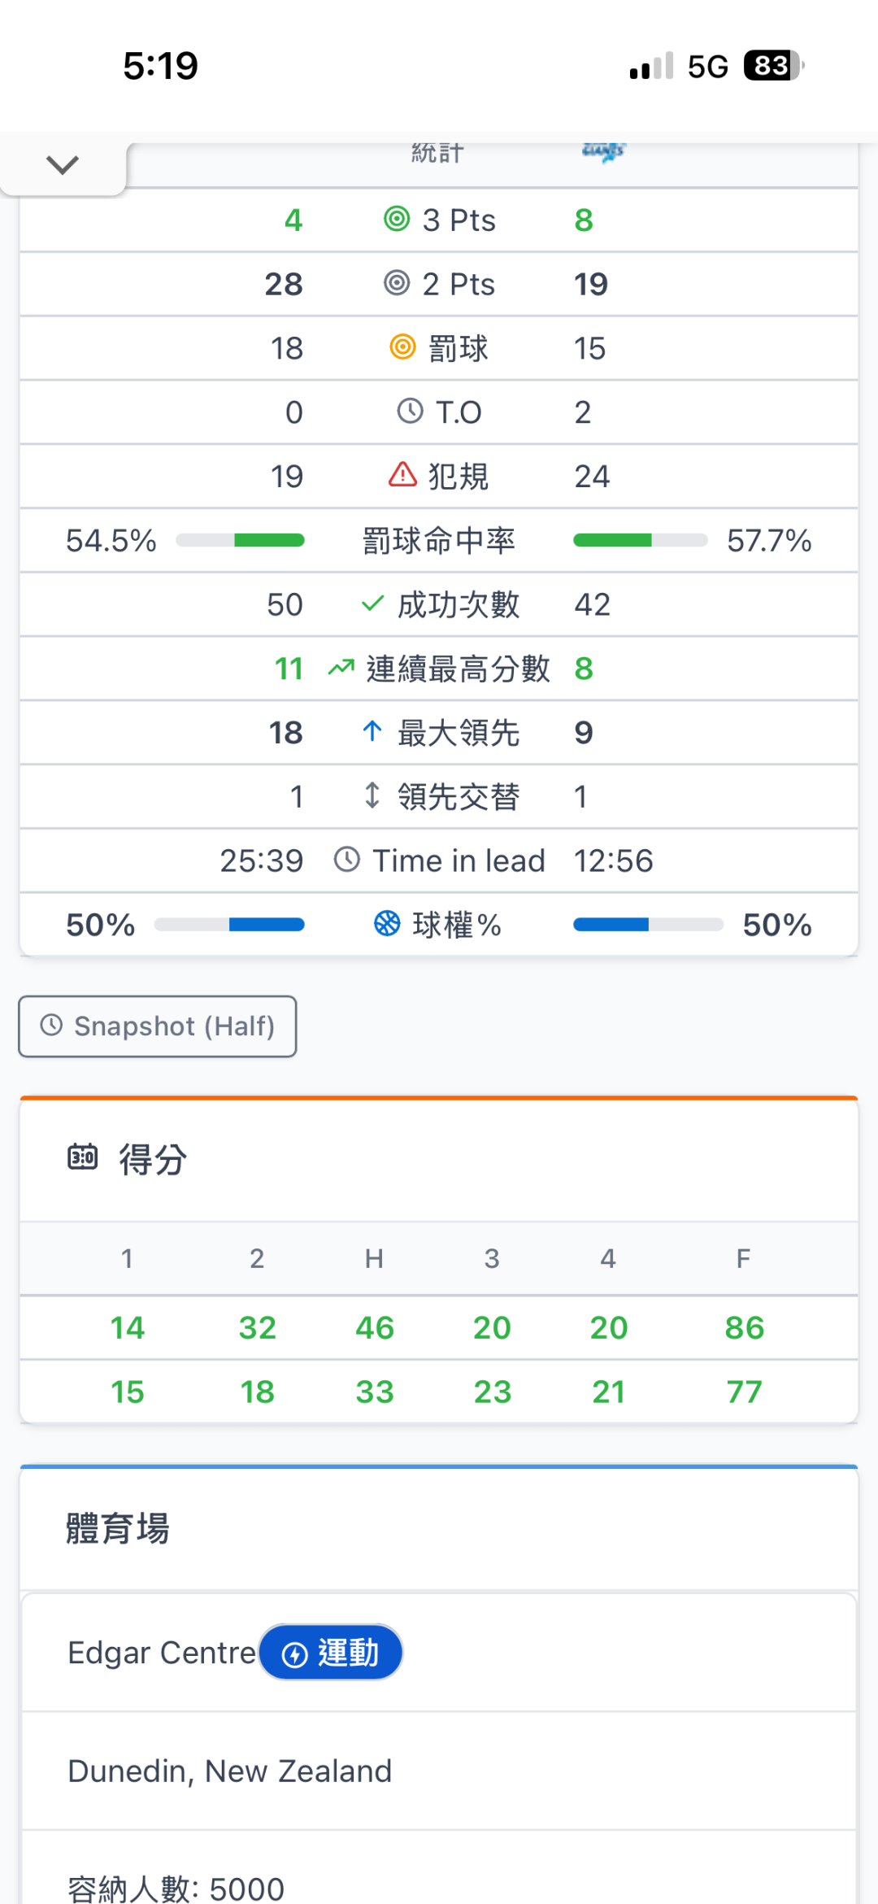Image resolution: width=878 pixels, height=1904 pixels.
Task: Click the 3 Pts target icon
Action: (397, 219)
